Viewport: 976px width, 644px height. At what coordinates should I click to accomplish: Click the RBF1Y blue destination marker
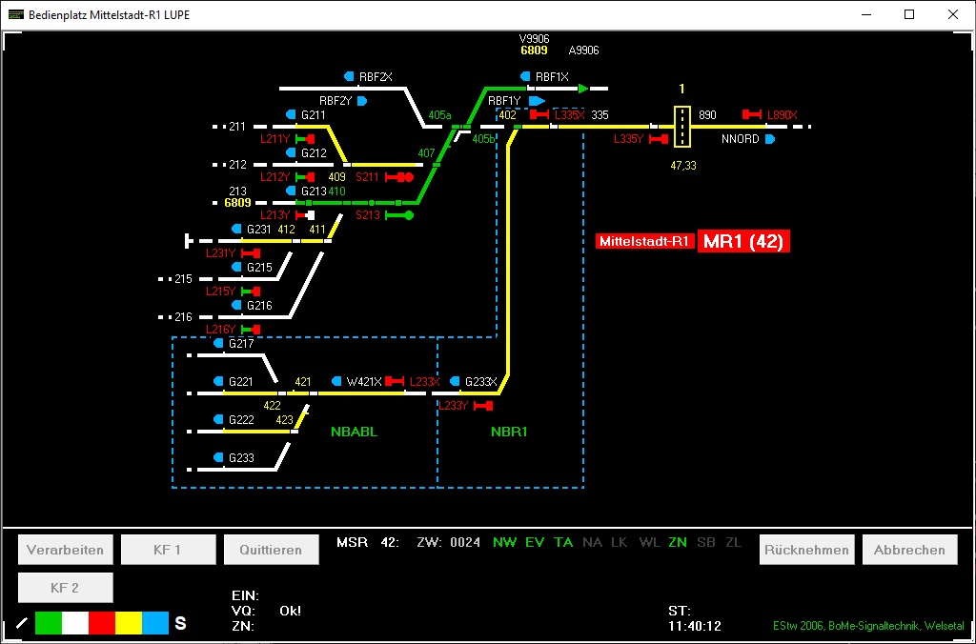[537, 100]
